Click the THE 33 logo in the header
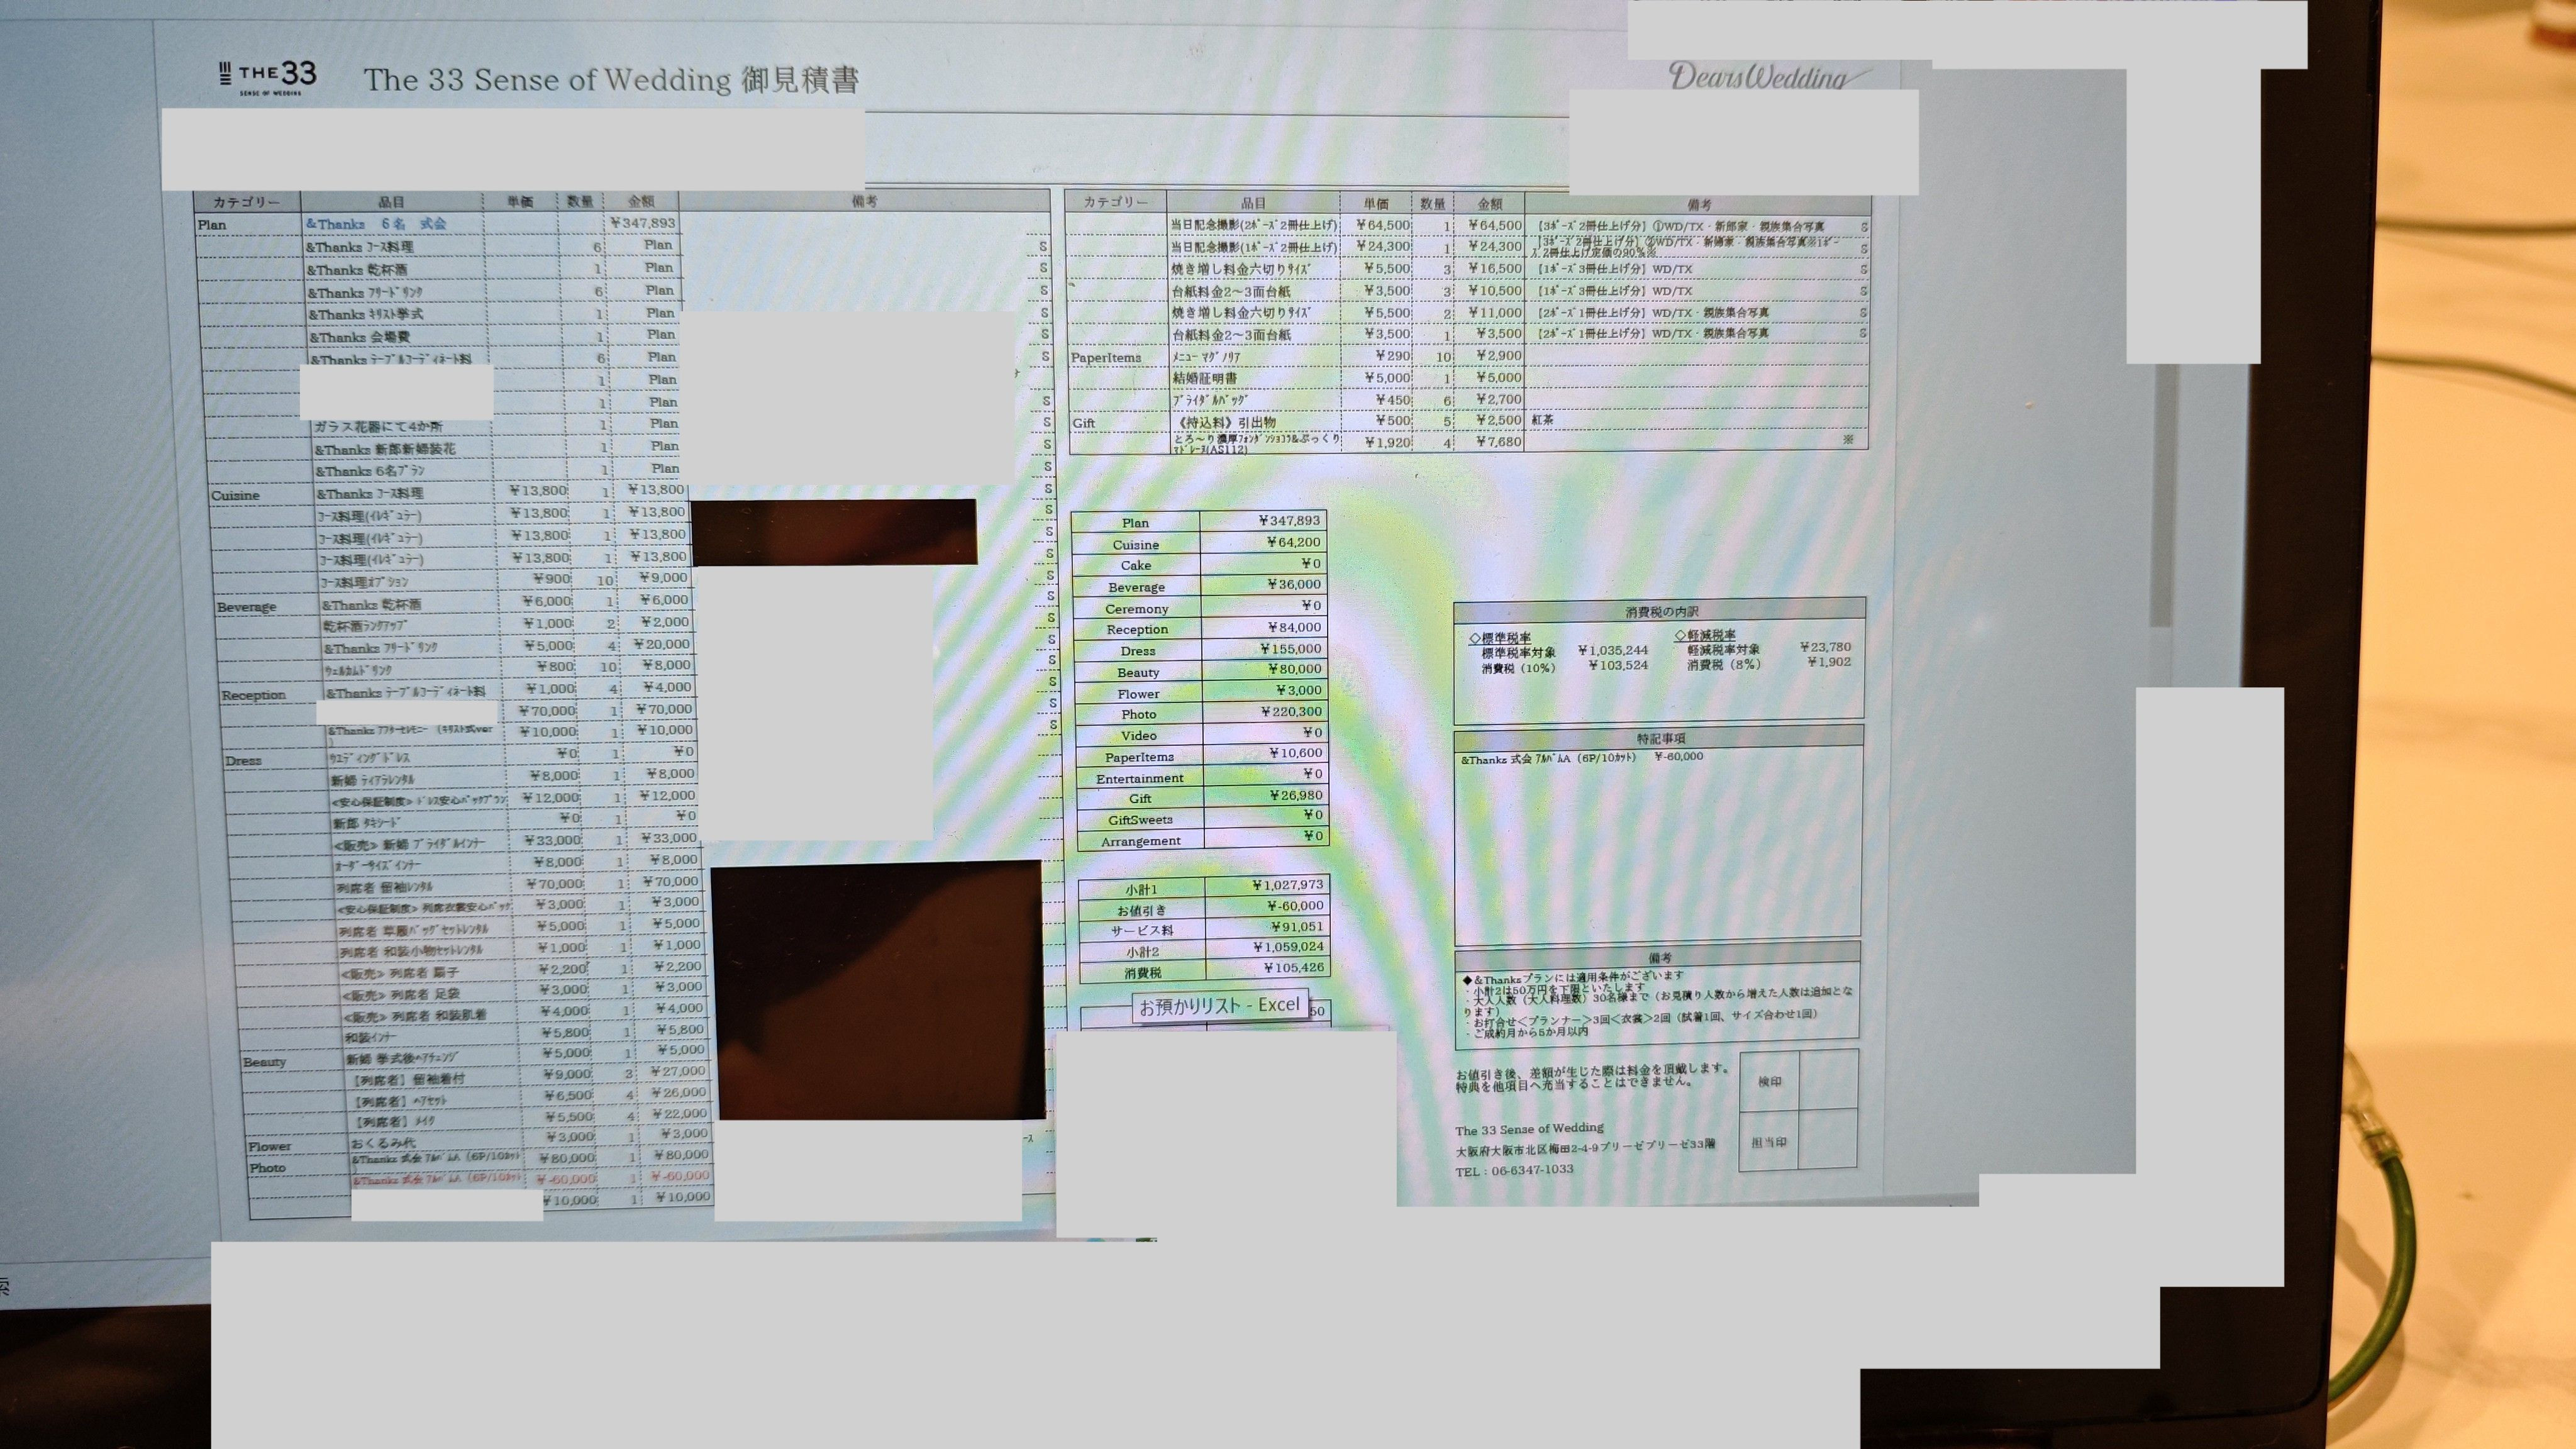 click(267, 76)
